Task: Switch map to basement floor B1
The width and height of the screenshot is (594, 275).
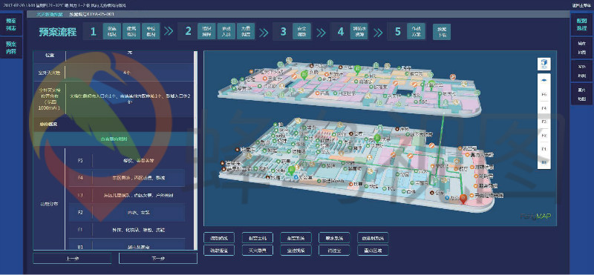Action: [x=544, y=162]
